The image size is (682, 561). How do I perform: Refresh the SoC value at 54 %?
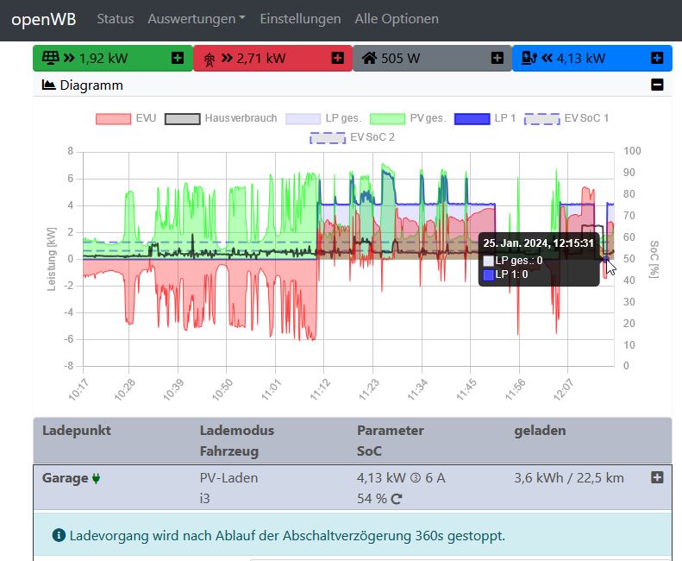pos(396,499)
